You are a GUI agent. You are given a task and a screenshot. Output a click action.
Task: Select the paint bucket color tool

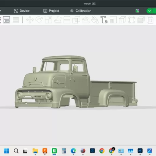[x=95, y=20]
